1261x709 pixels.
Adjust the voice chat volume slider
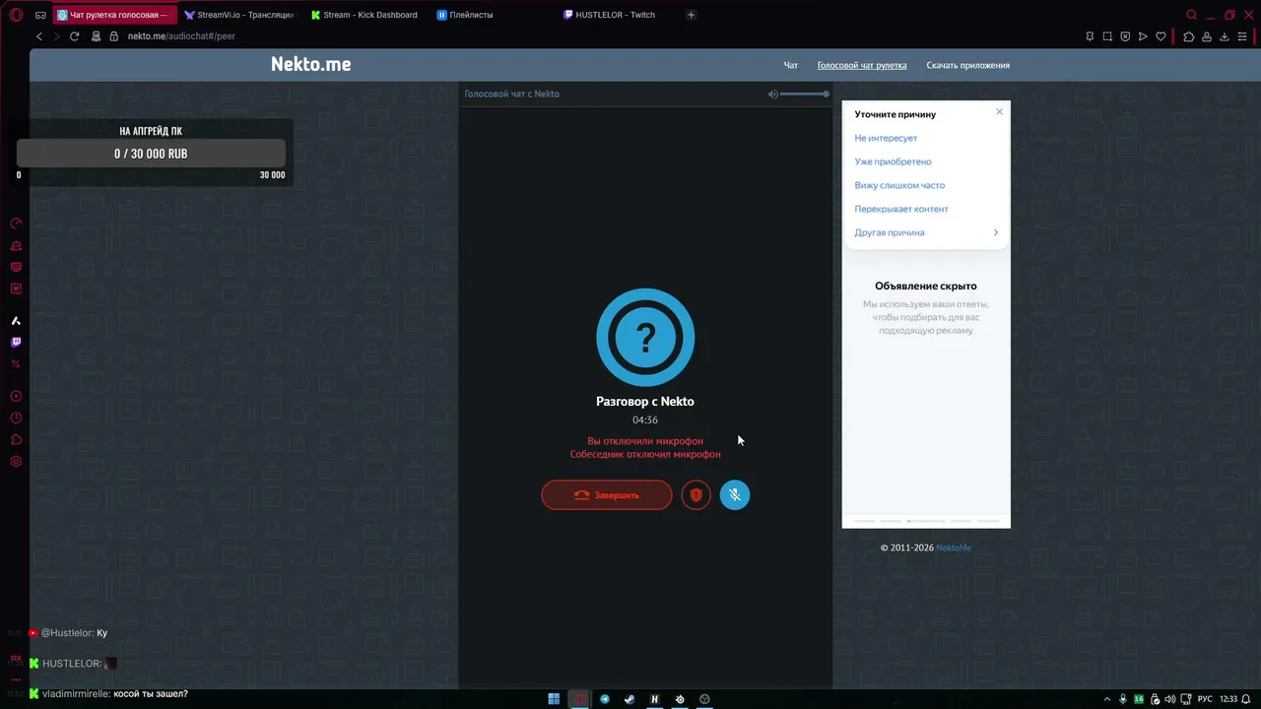click(x=805, y=94)
